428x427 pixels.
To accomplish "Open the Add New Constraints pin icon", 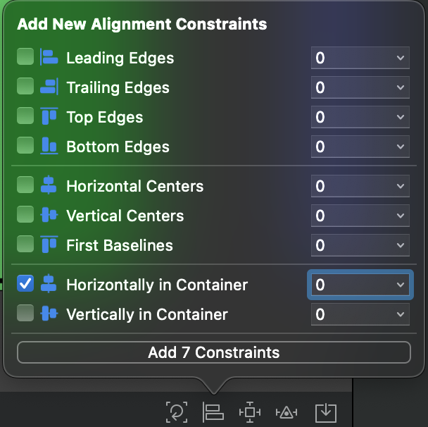I will click(250, 411).
